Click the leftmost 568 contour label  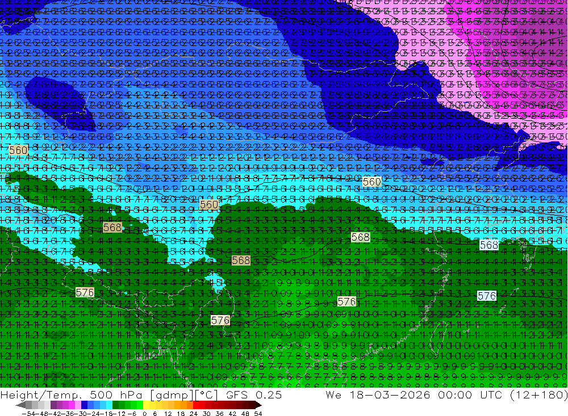coord(112,228)
